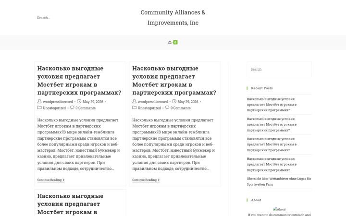
Task: Click first post excerpt paragraph
Action: [x=79, y=144]
